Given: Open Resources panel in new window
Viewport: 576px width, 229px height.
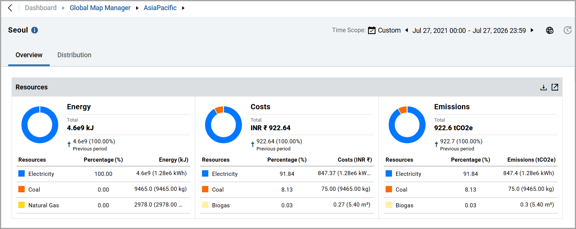Looking at the screenshot, I should 555,87.
